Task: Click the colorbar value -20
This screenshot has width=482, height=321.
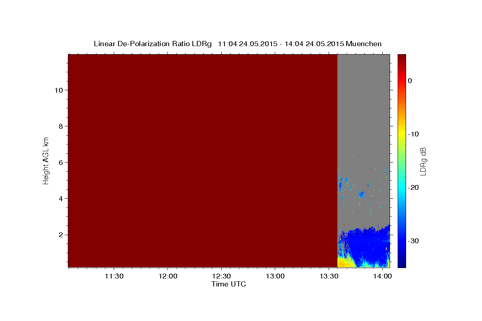Action: pyautogui.click(x=413, y=187)
